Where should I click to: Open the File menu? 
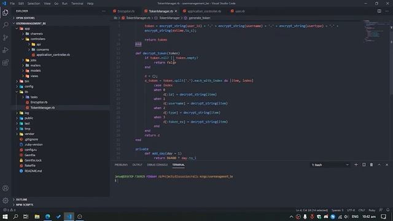[12, 4]
